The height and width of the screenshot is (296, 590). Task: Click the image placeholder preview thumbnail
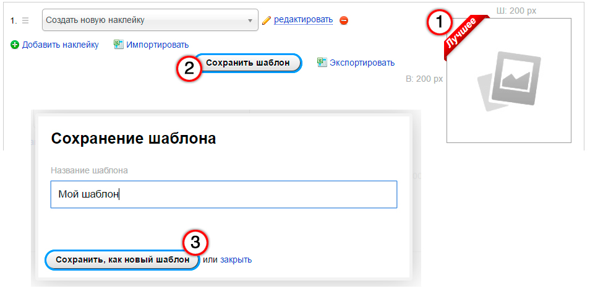[509, 81]
